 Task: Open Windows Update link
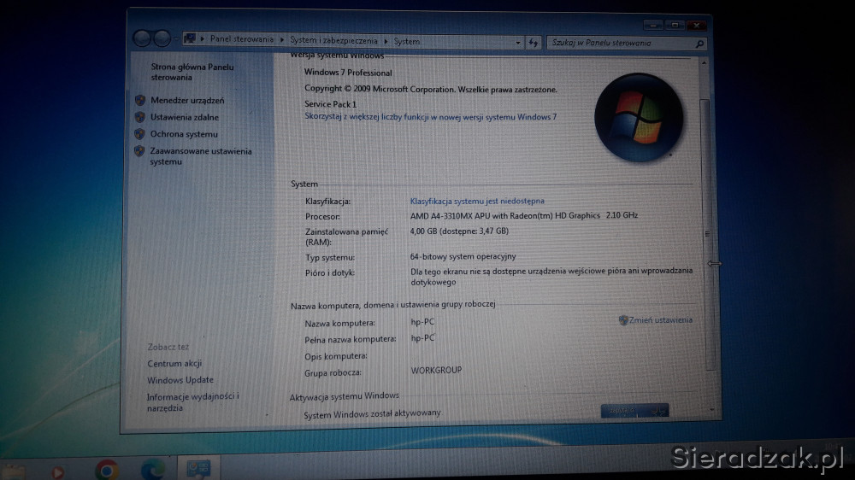180,380
